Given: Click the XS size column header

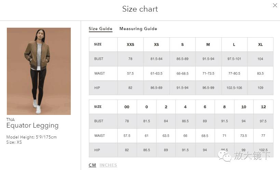Looking at the screenshot, I should (x=157, y=44).
